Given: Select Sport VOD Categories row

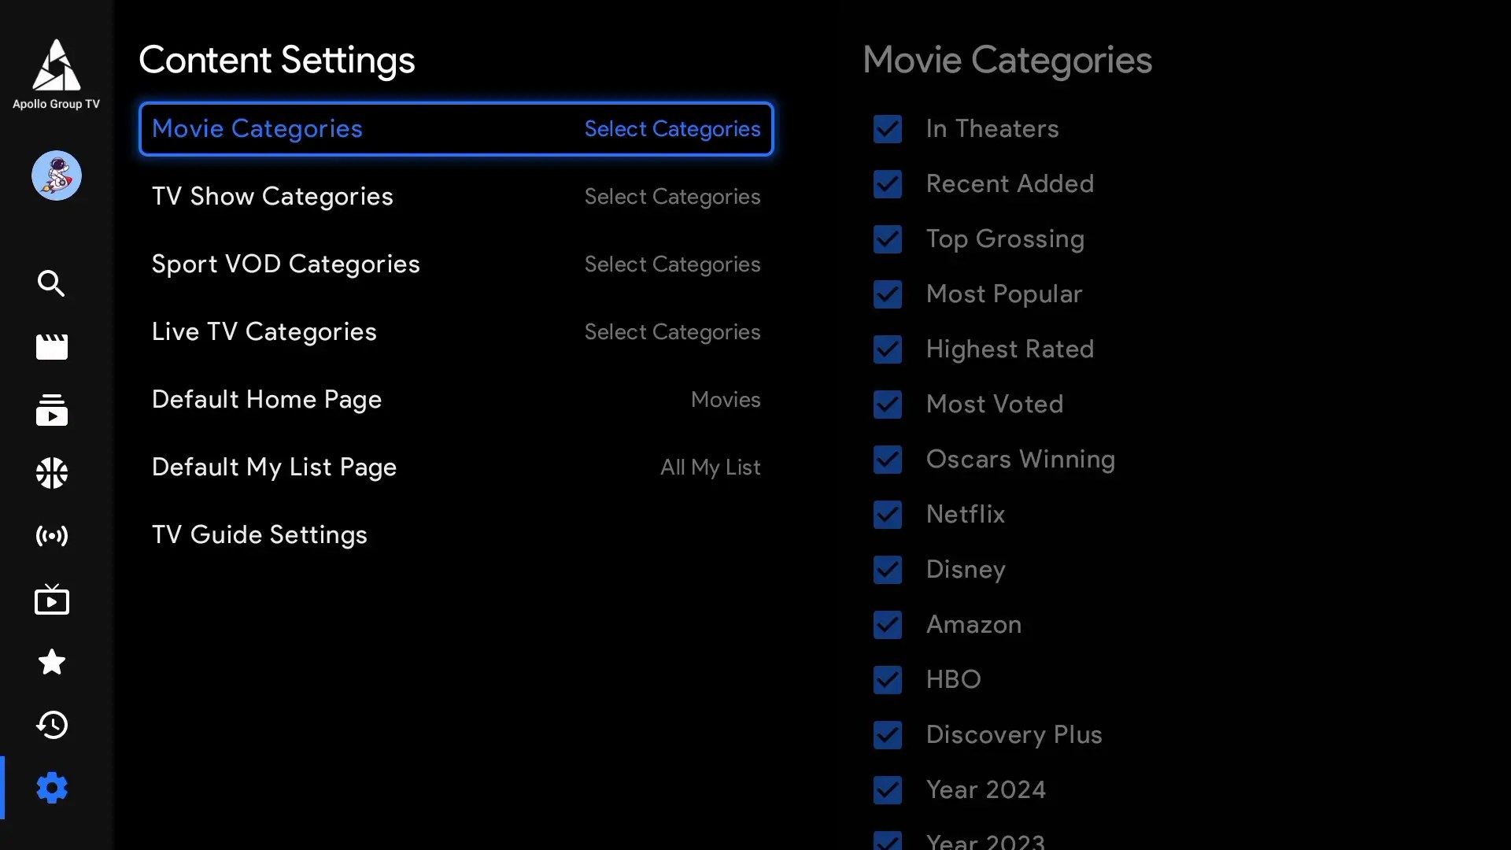Looking at the screenshot, I should tap(456, 264).
